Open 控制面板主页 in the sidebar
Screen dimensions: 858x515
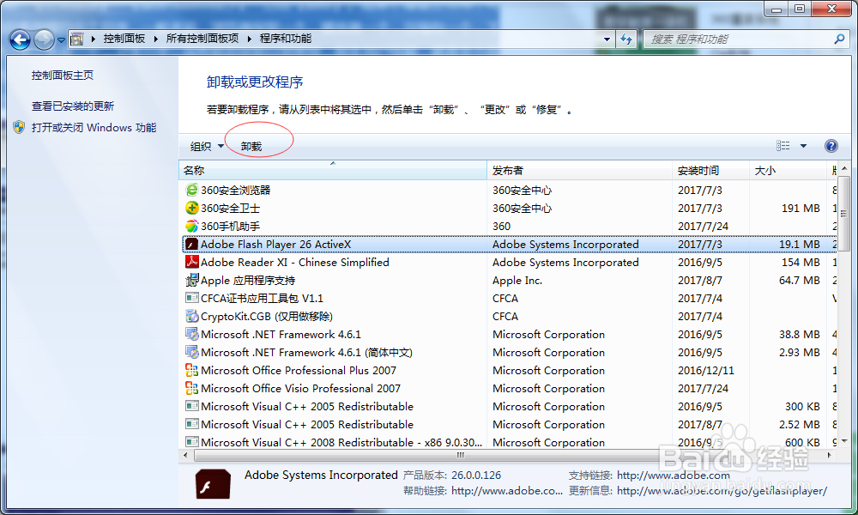point(63,75)
